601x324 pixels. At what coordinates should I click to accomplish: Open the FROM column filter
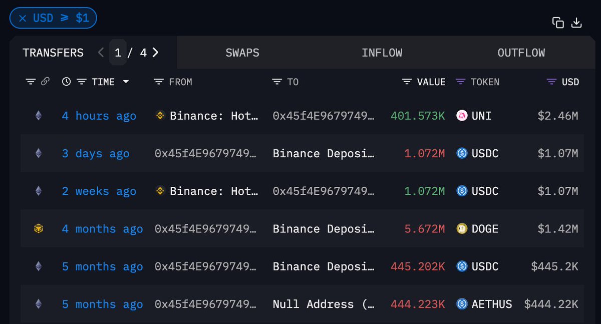[x=159, y=82]
